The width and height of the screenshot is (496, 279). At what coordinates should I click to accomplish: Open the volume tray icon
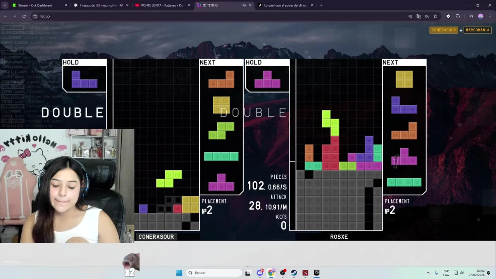coord(462,273)
